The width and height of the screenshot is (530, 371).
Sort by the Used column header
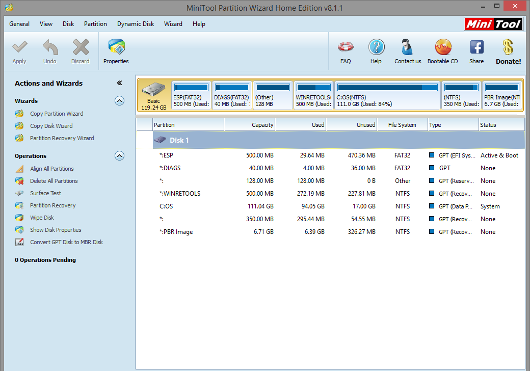[301, 125]
